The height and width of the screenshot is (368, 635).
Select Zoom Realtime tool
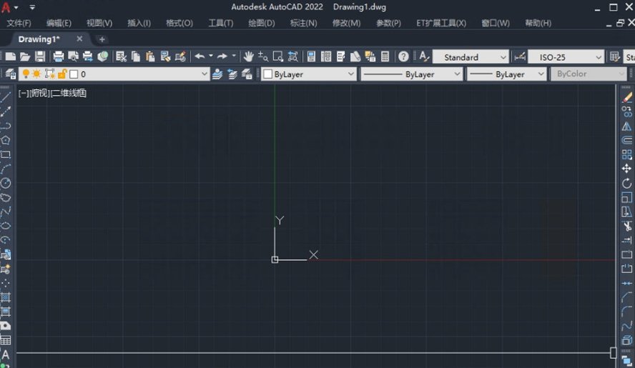point(263,56)
